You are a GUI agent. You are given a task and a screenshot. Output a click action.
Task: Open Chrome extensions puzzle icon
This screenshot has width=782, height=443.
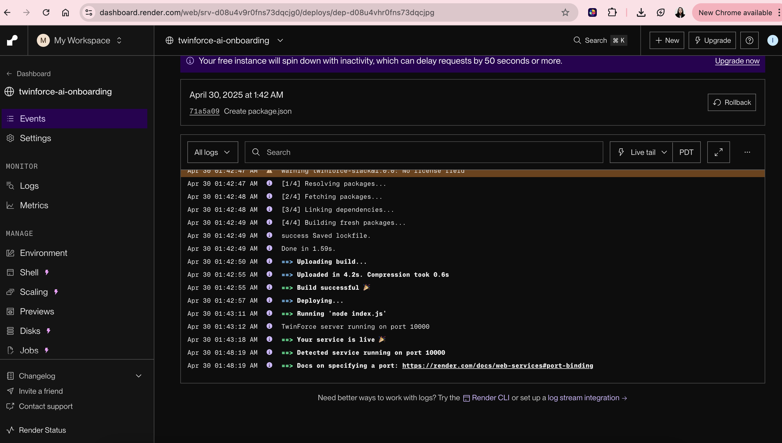pos(612,12)
